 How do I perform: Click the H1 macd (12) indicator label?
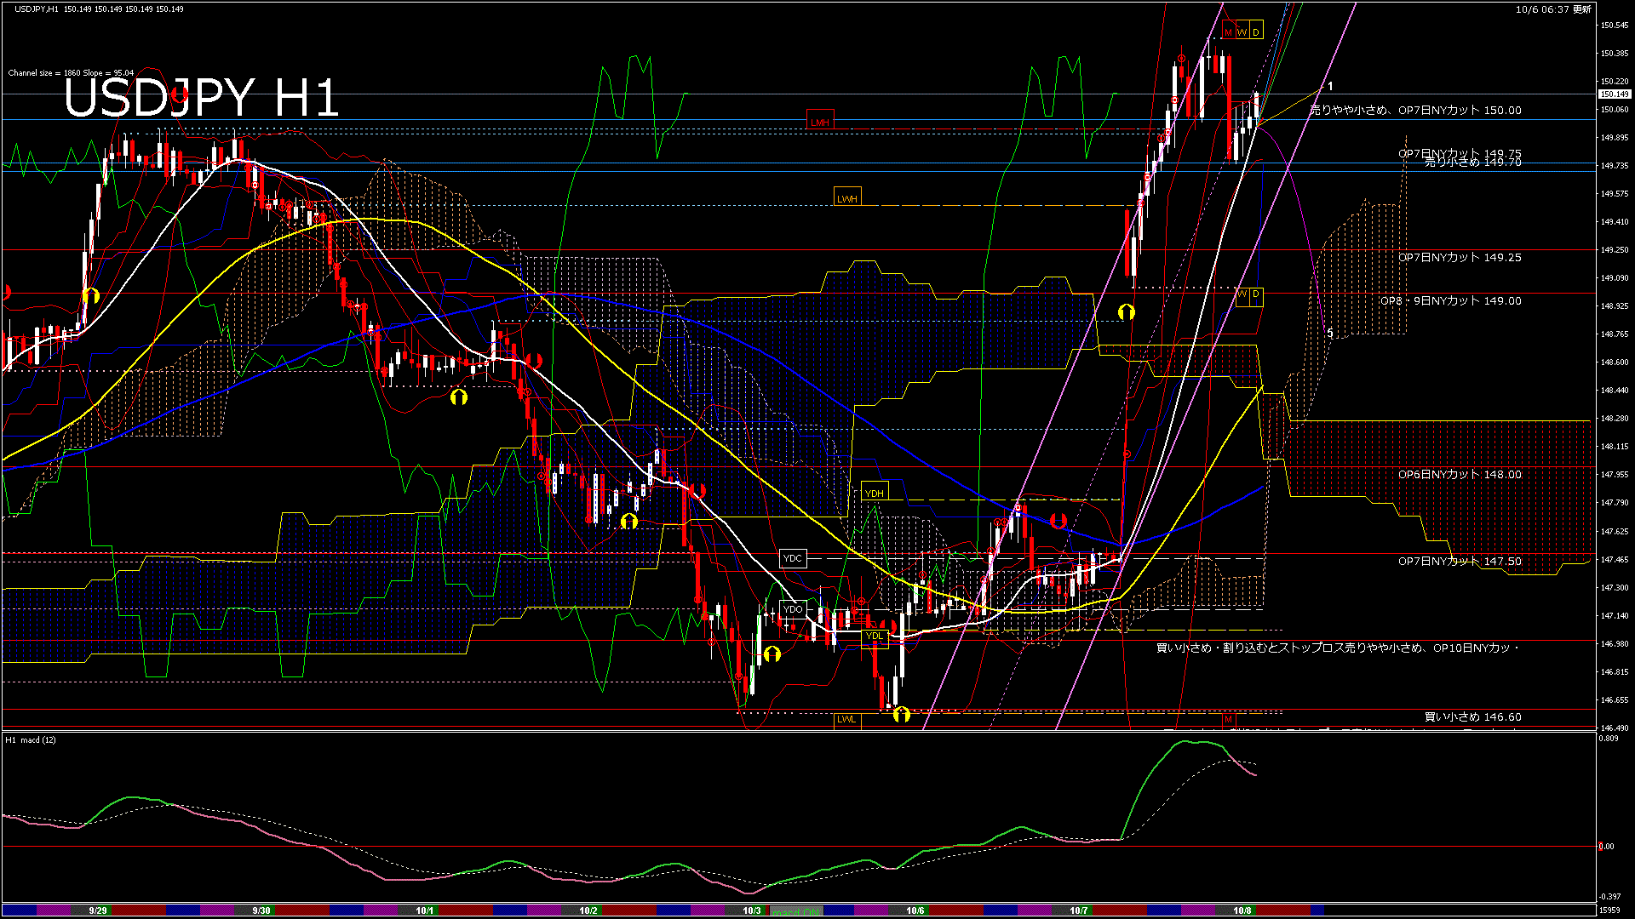[31, 739]
